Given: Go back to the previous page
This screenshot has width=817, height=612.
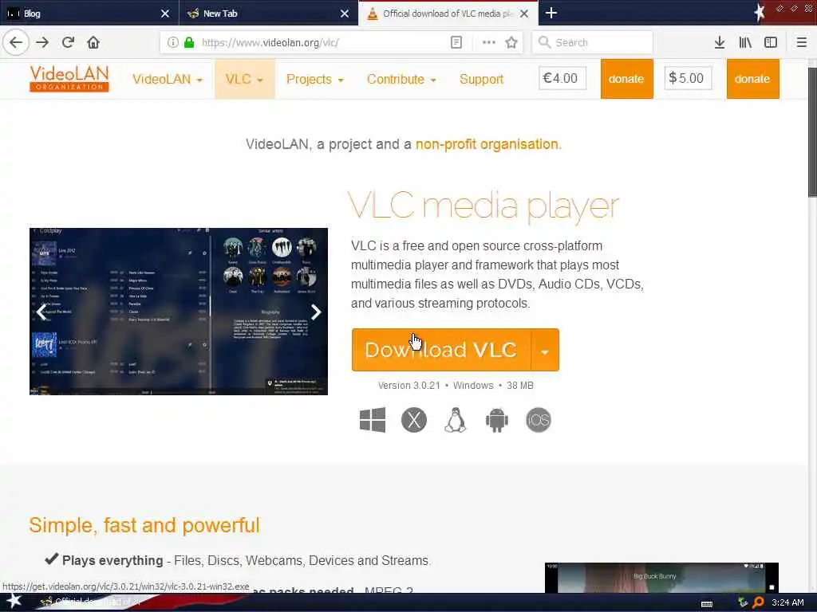Looking at the screenshot, I should [16, 42].
